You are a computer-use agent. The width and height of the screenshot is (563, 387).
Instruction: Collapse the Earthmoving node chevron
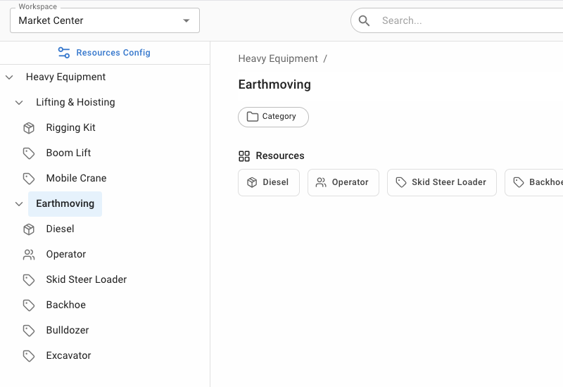19,204
